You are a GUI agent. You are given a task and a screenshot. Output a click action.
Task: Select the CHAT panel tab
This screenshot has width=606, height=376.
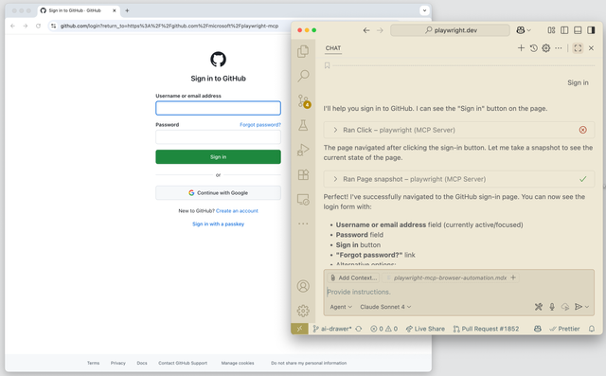tap(333, 48)
